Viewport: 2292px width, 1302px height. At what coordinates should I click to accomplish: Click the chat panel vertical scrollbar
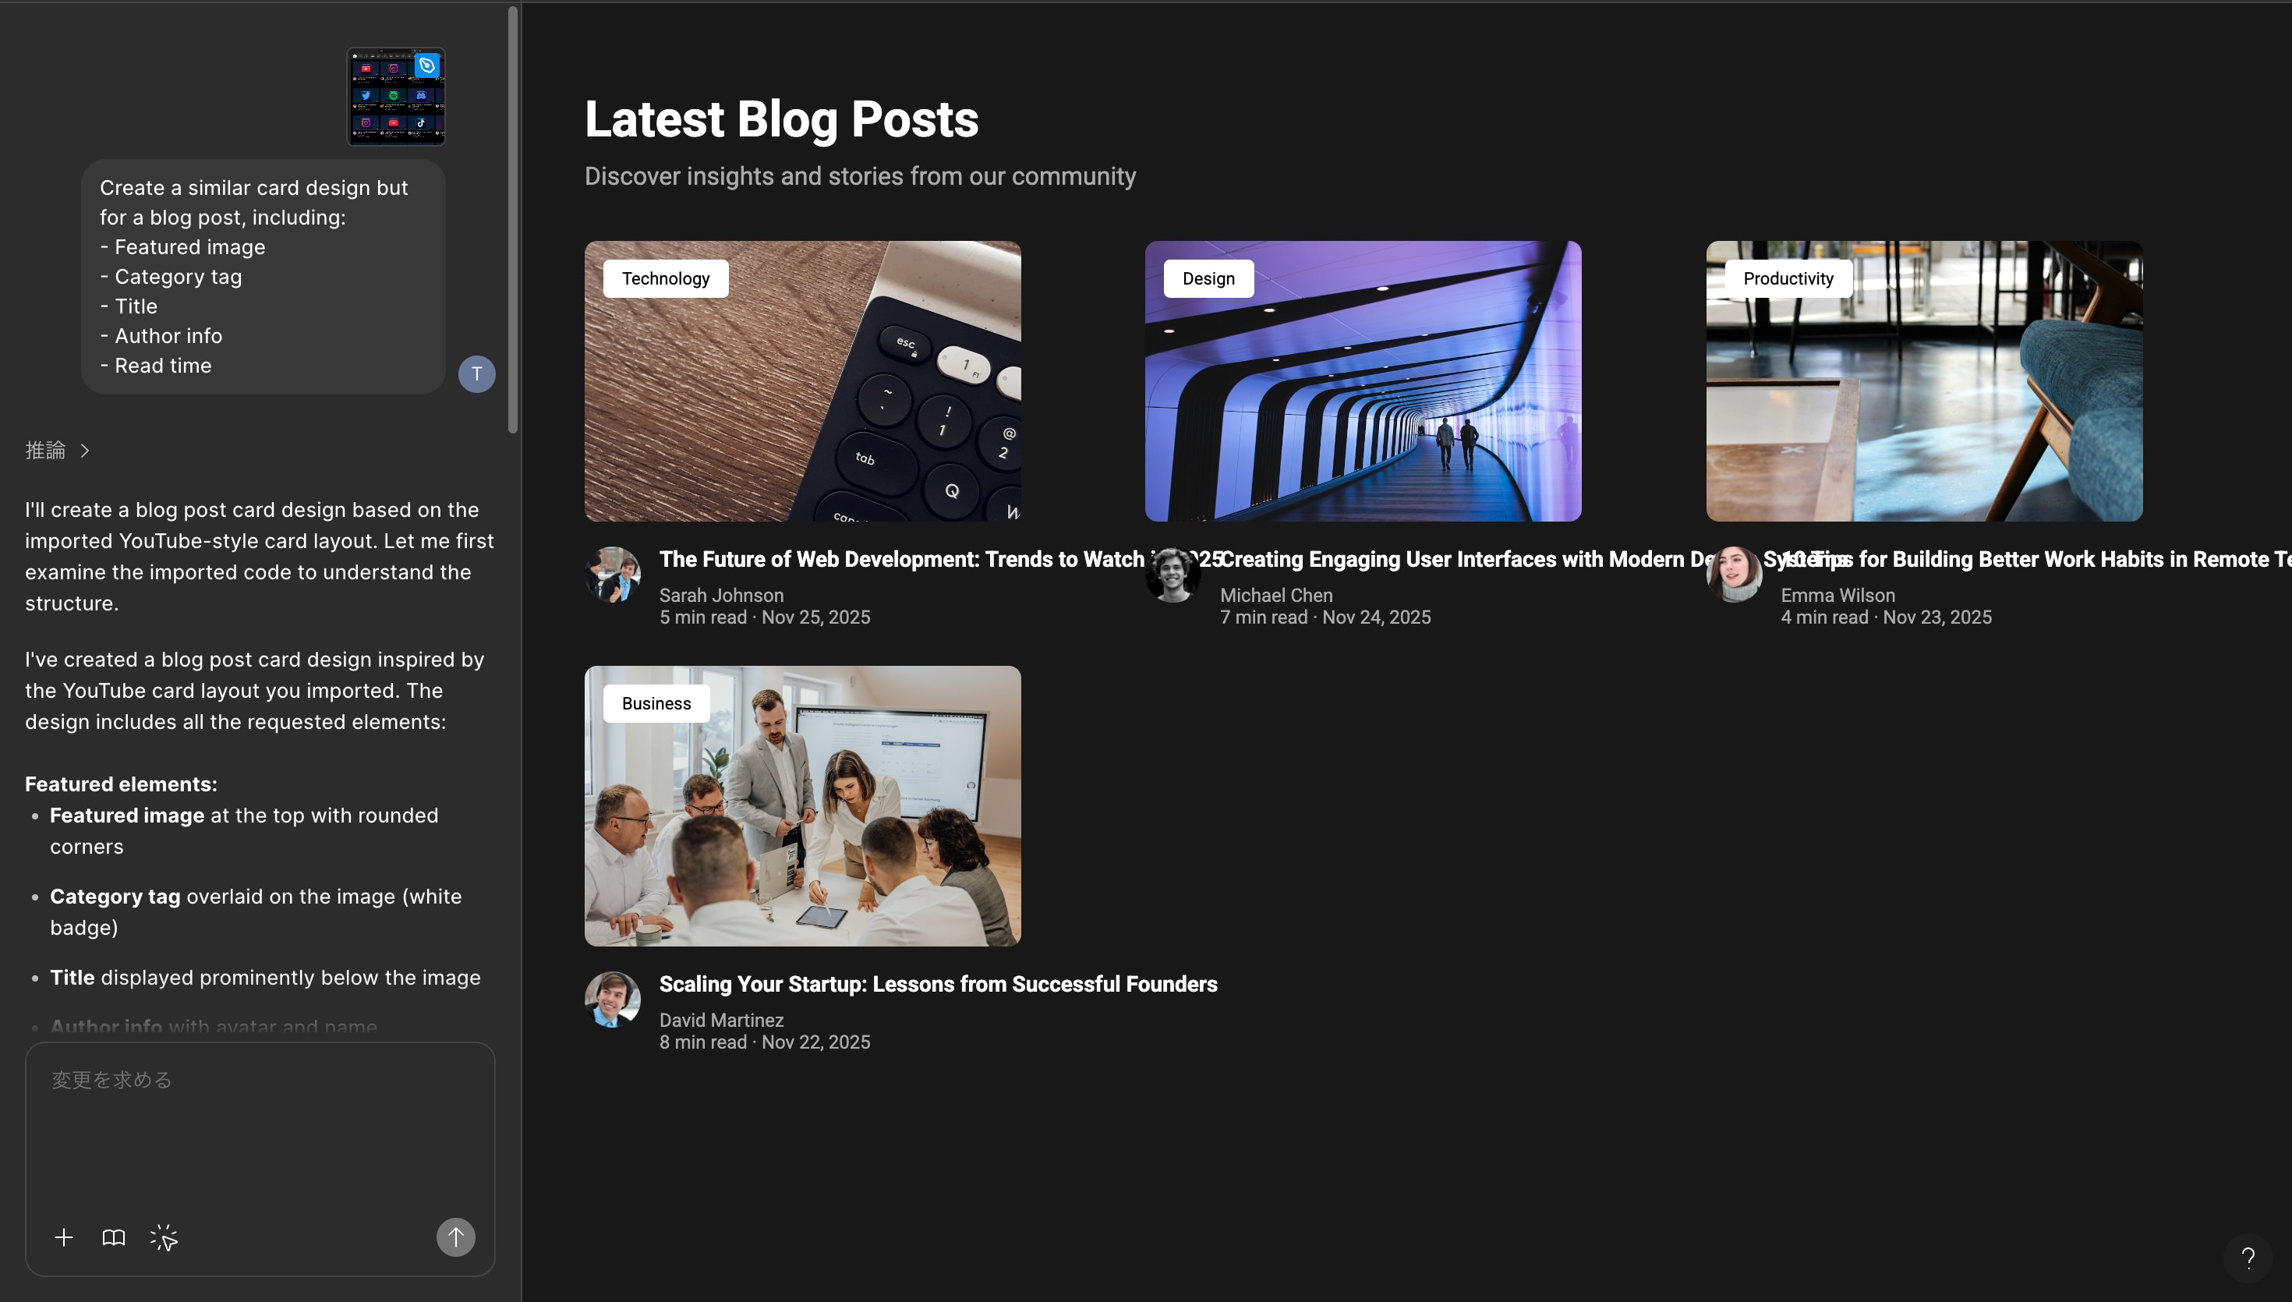(x=513, y=220)
